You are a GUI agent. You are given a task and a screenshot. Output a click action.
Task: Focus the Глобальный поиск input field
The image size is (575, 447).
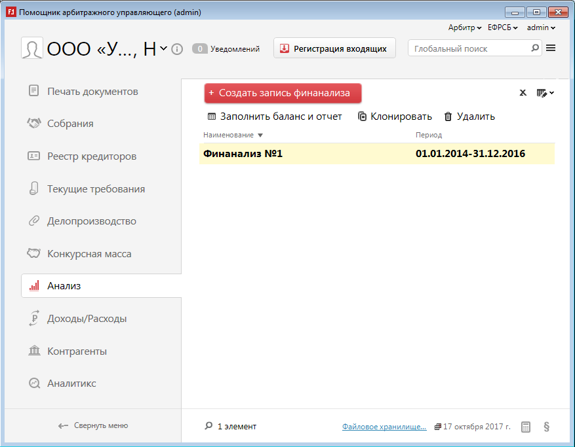click(469, 48)
